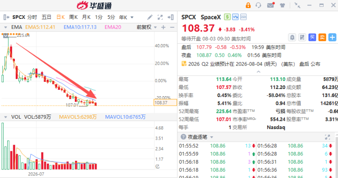Switch to the 分时 intraday tab

click(x=32, y=17)
